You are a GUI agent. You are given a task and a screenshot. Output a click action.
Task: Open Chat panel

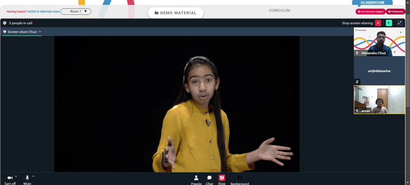210,180
